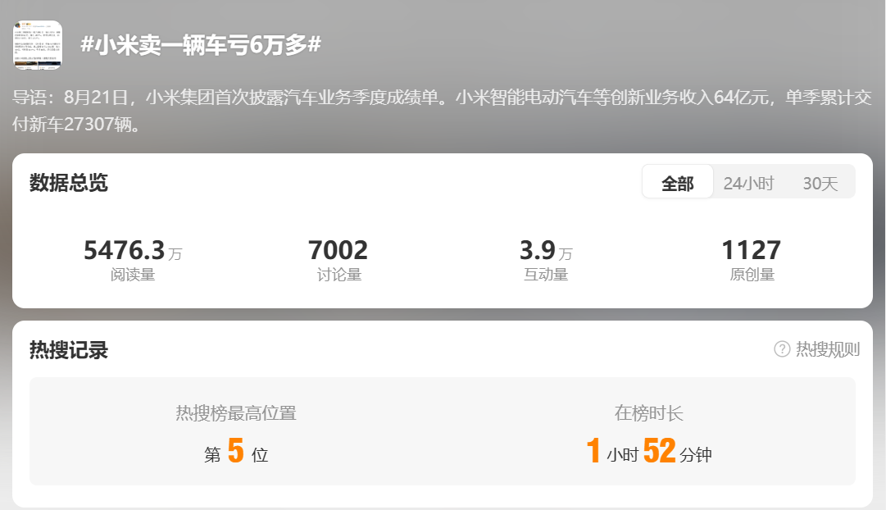Click the 1小时52分钟 duration value

pyautogui.click(x=648, y=451)
